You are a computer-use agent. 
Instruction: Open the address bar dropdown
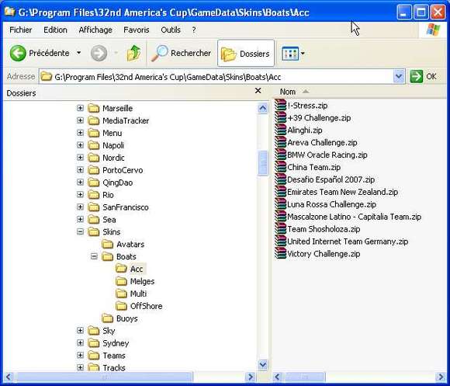[x=399, y=77]
